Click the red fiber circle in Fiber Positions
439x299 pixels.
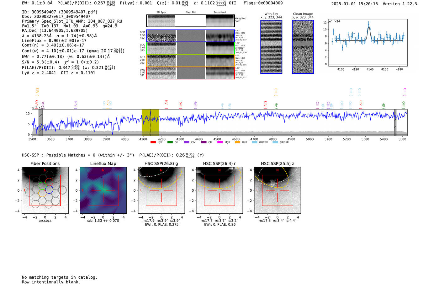point(49,182)
